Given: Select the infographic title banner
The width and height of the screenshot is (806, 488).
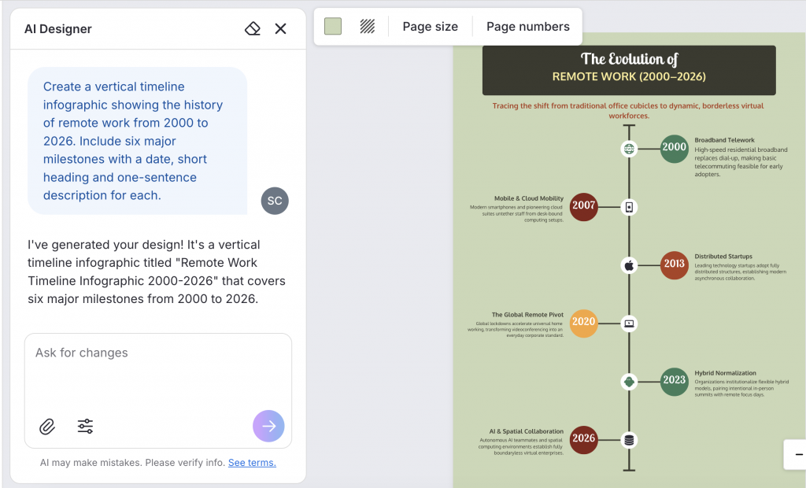Looking at the screenshot, I should point(629,71).
